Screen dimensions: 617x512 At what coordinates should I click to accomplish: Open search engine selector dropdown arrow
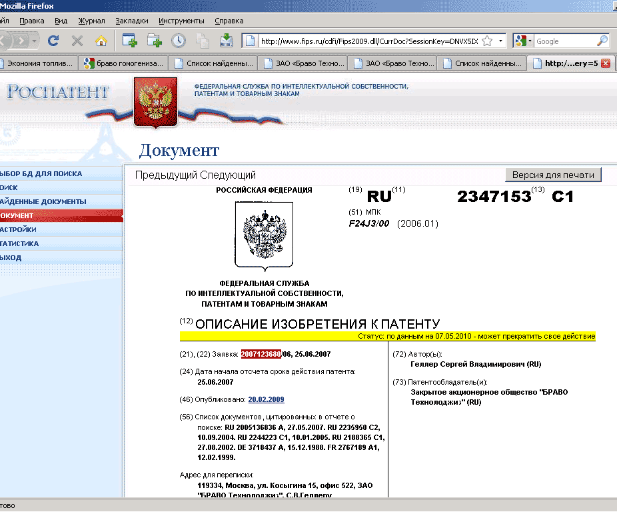pos(530,41)
